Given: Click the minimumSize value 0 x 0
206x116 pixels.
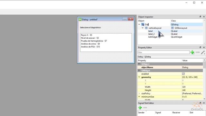Looking at the screenshot, I should (192, 97).
